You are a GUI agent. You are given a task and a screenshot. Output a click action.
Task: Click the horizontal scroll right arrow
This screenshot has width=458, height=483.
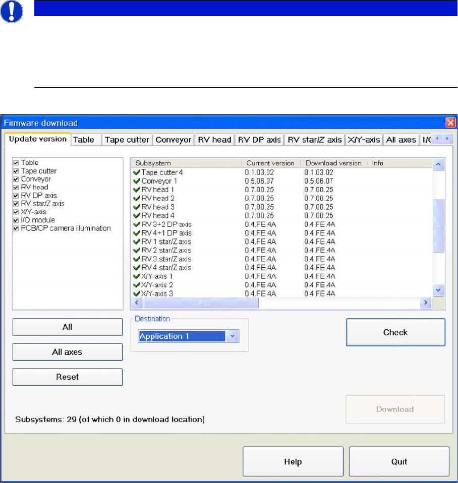point(426,303)
